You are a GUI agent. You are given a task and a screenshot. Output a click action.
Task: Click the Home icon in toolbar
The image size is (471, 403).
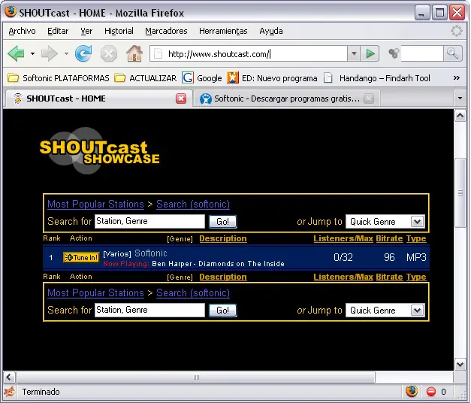pos(134,53)
